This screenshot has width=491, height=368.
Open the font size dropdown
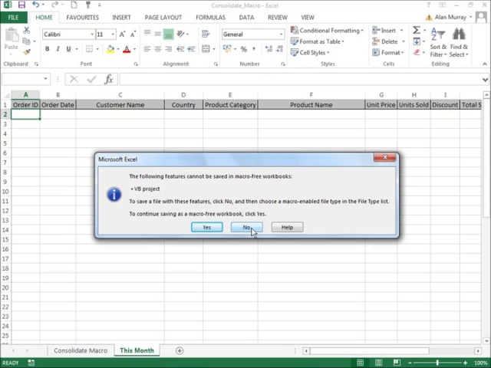click(113, 34)
